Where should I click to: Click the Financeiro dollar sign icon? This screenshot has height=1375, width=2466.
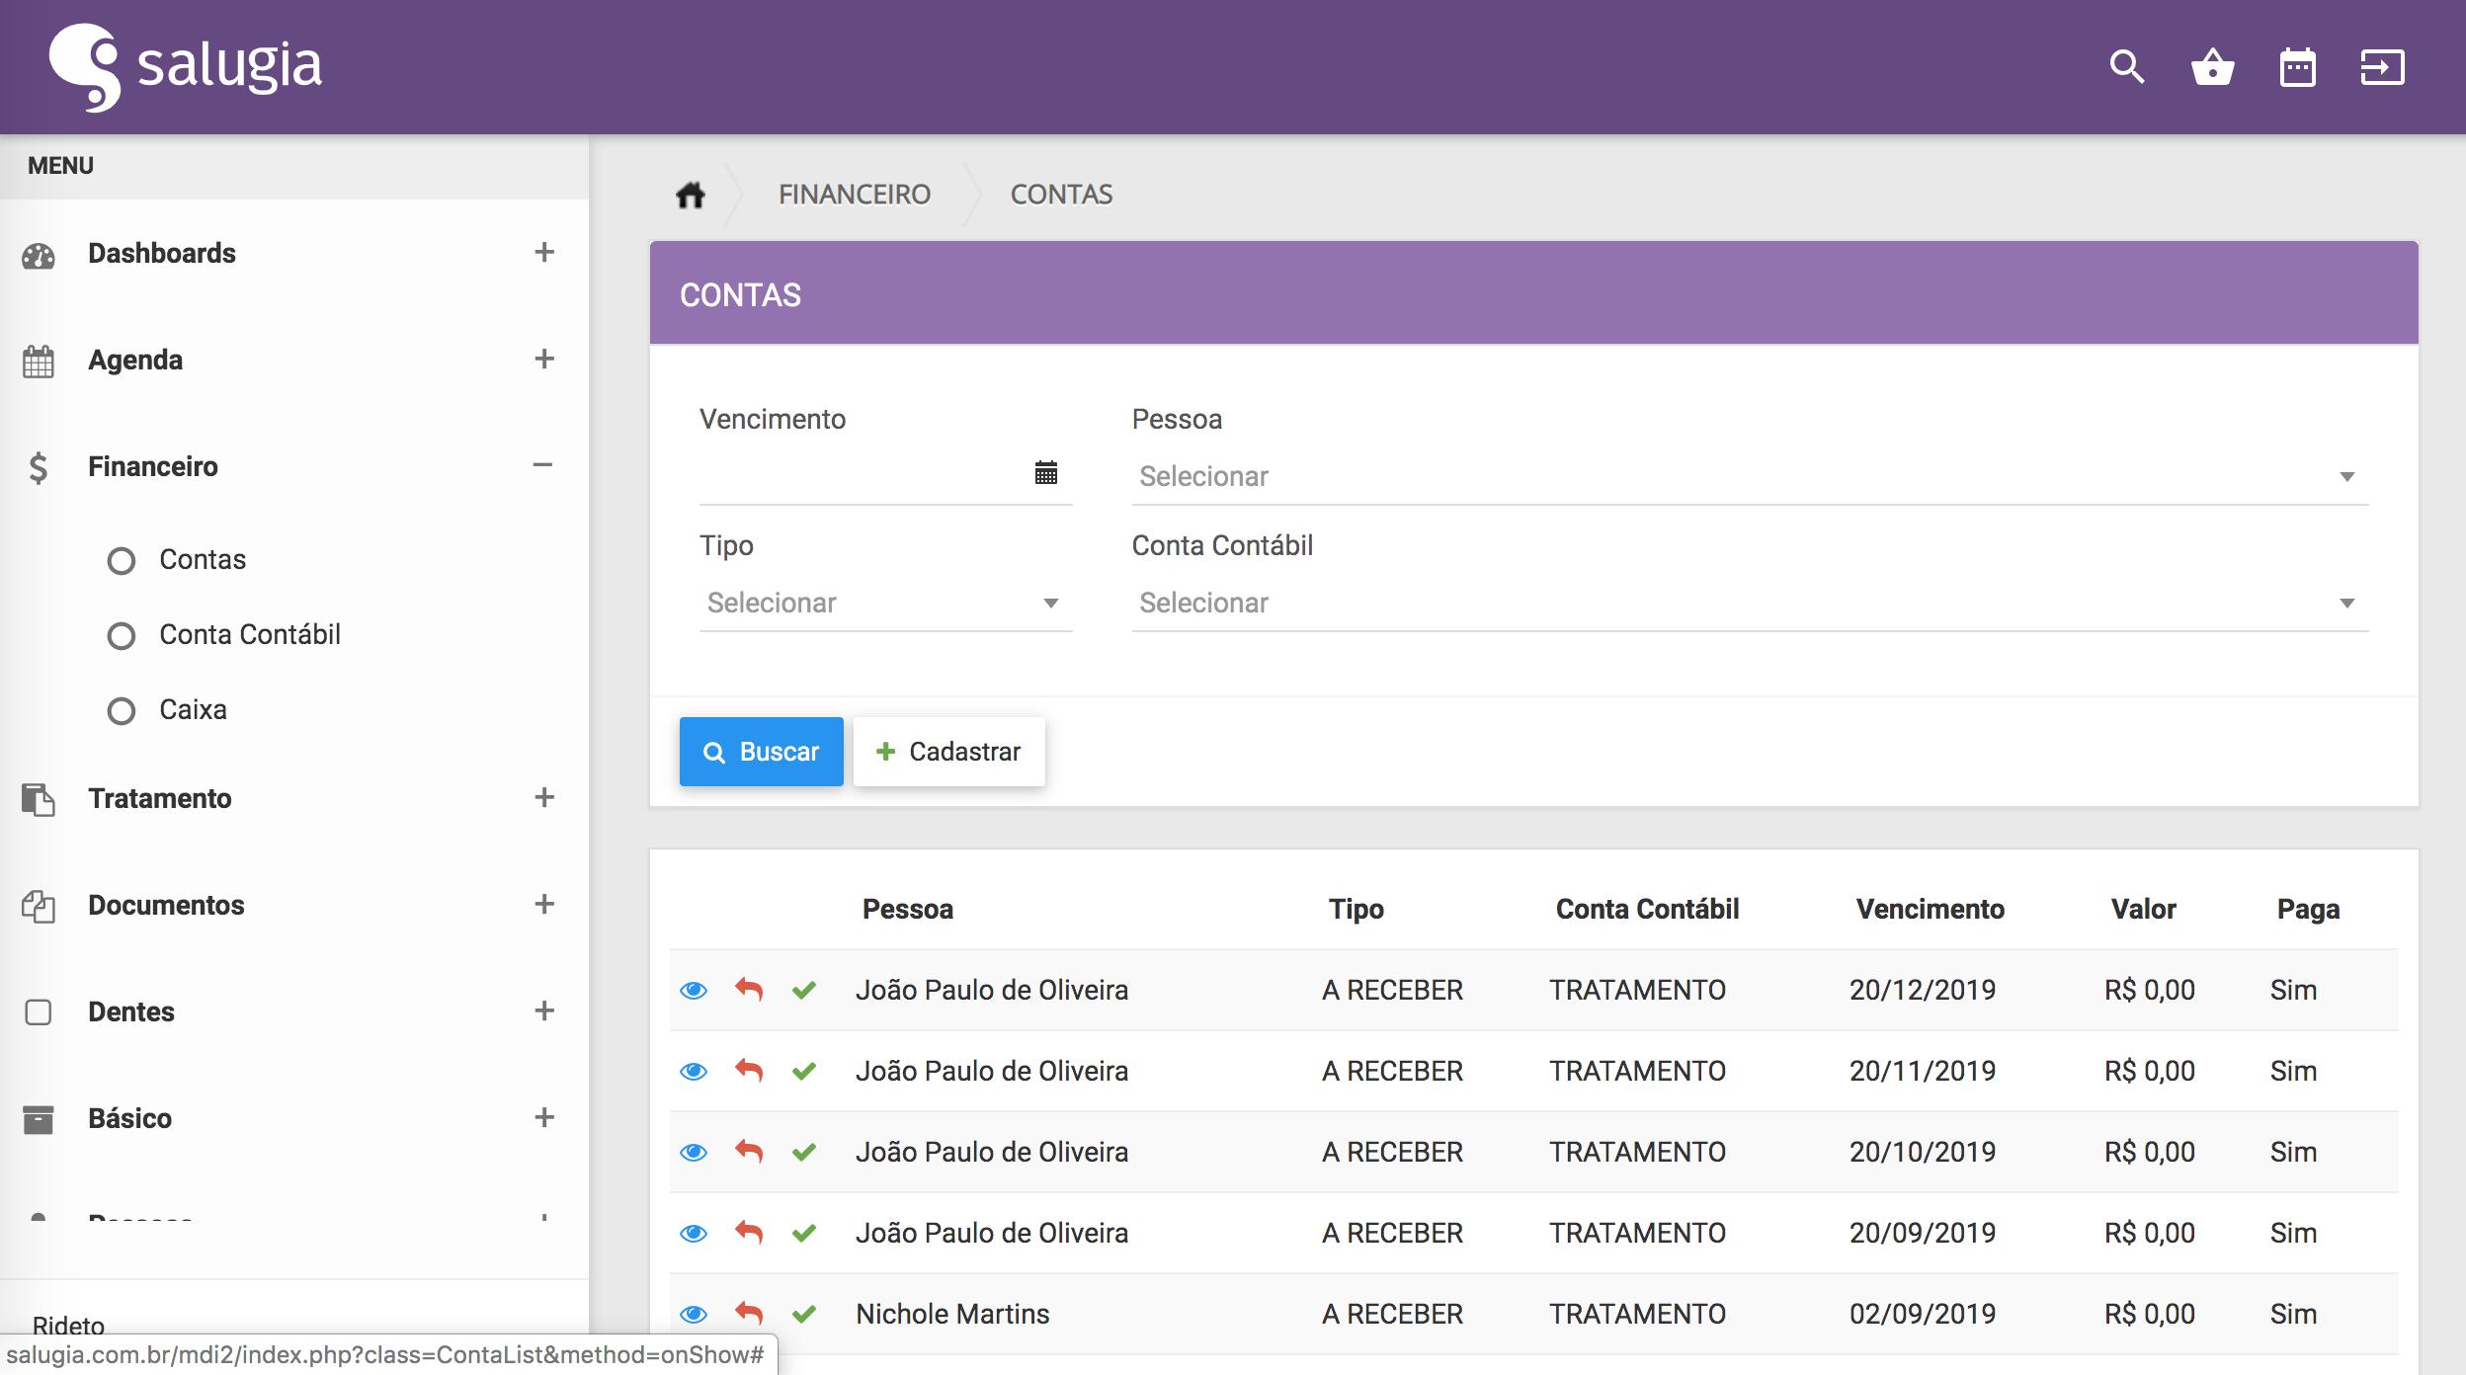[x=39, y=467]
